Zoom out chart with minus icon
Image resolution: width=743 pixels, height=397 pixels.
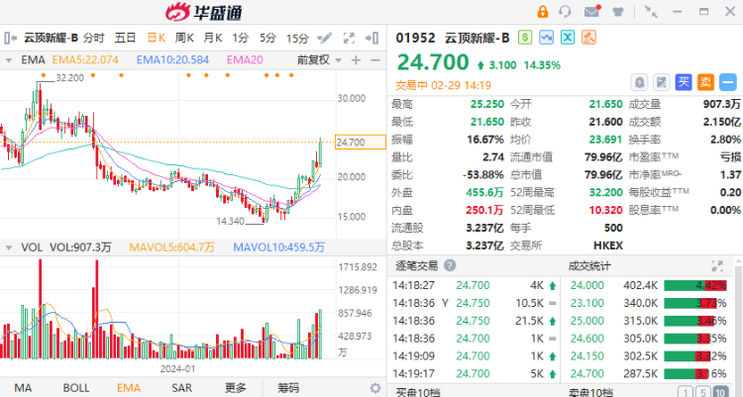[x=375, y=60]
